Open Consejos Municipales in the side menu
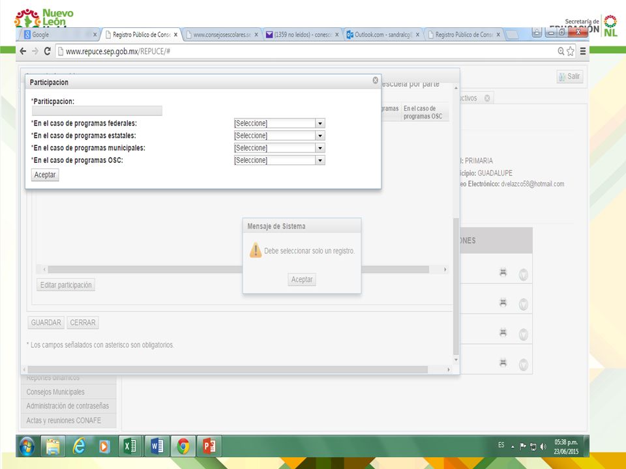 55,392
